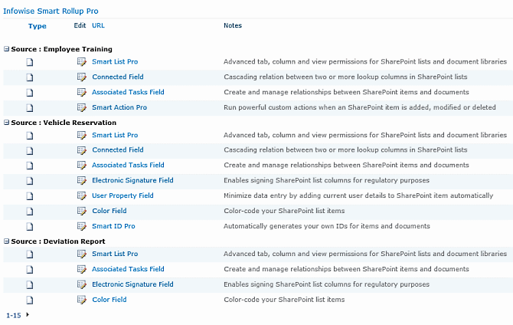Open Smart List Pro link under Employee Training

(x=115, y=61)
